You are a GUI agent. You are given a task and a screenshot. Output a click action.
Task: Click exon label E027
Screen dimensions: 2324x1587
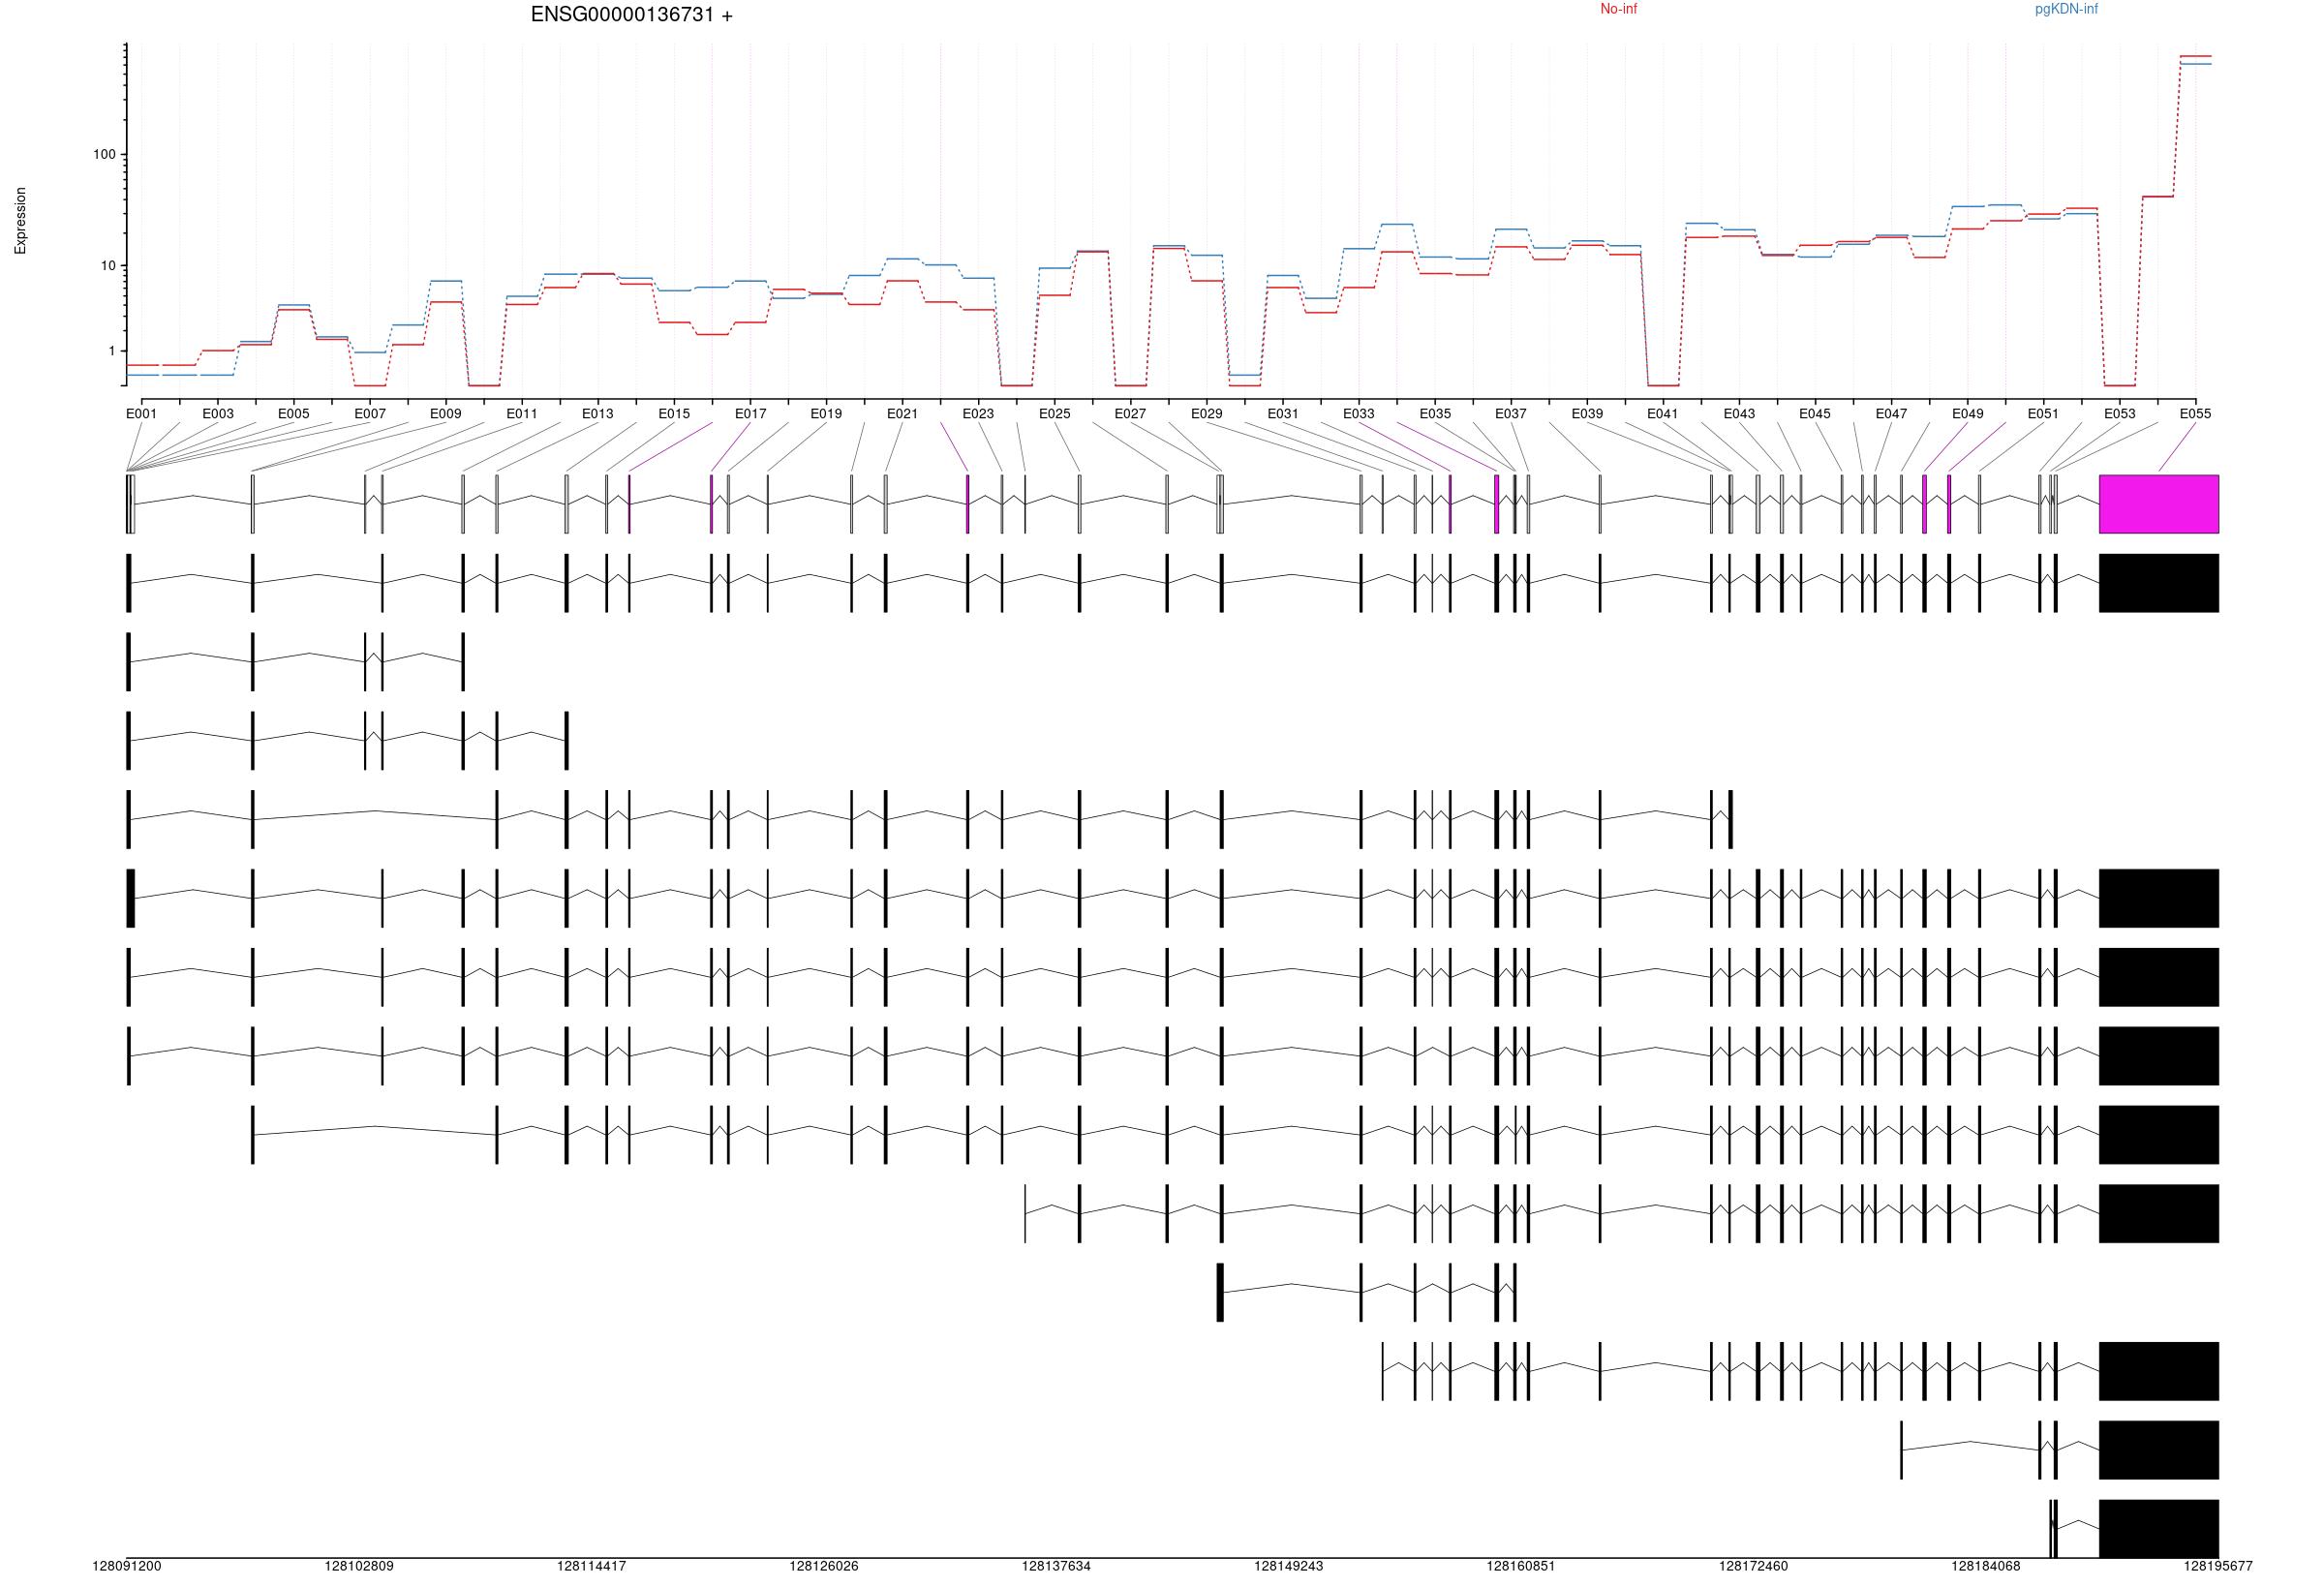[x=1130, y=413]
